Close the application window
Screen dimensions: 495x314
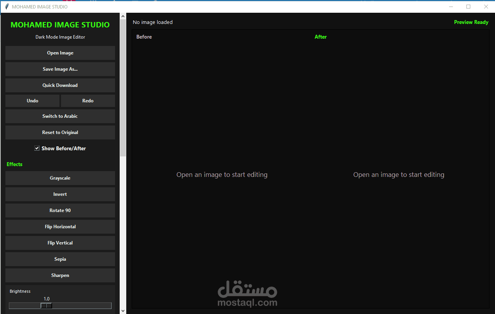486,7
